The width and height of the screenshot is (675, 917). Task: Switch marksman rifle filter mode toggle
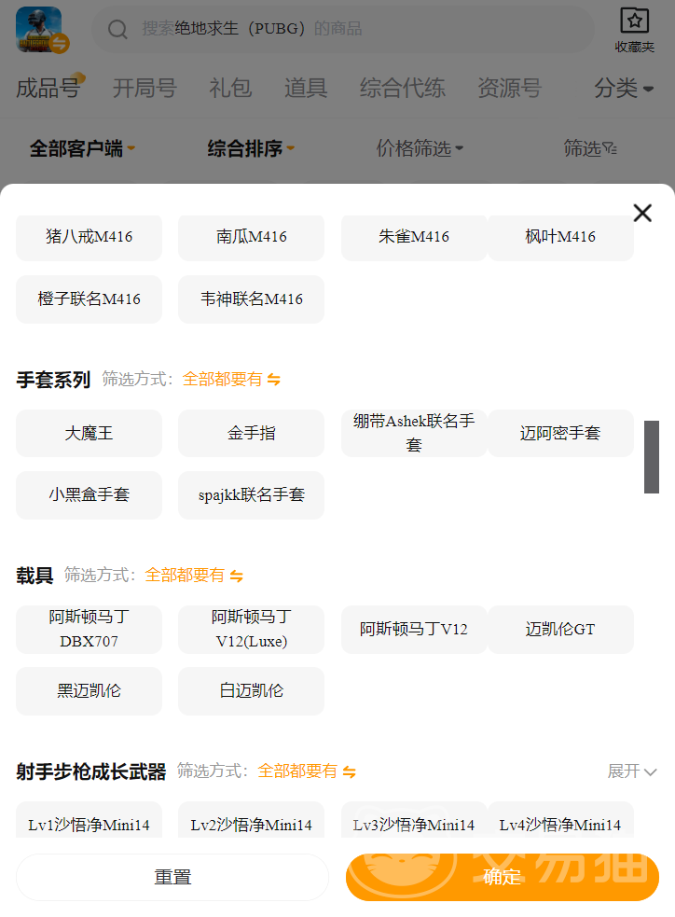pyautogui.click(x=349, y=771)
